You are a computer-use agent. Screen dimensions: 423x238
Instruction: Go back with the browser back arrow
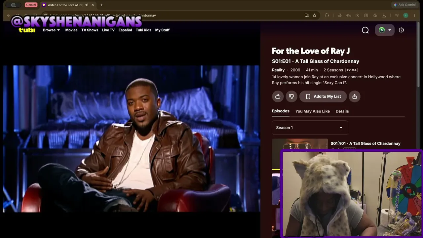click(9, 15)
